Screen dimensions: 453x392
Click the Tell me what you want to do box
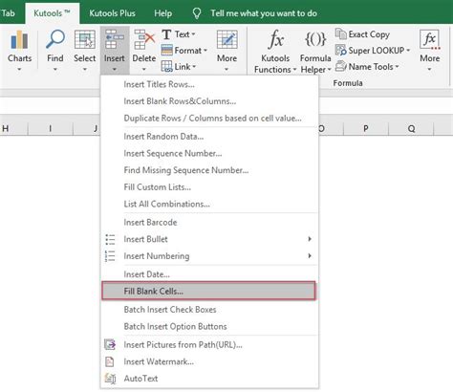pos(264,13)
